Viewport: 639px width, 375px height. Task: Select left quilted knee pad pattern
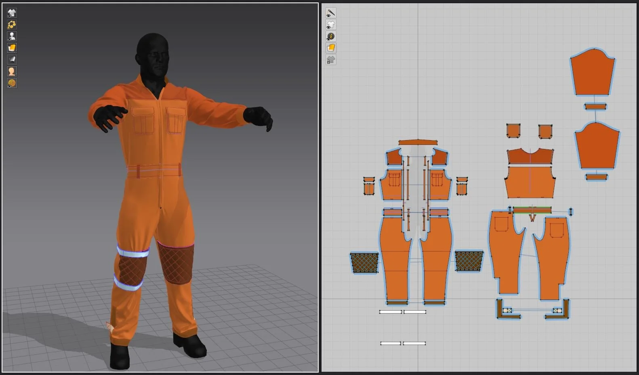tap(364, 262)
